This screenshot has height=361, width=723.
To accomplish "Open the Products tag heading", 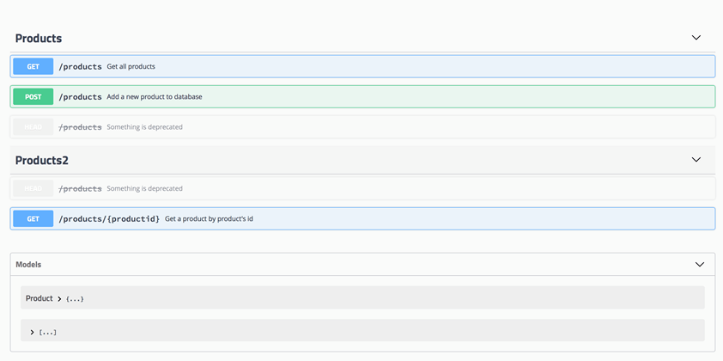I will [39, 39].
